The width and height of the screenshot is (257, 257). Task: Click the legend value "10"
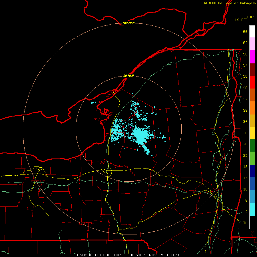[x=245, y=189]
